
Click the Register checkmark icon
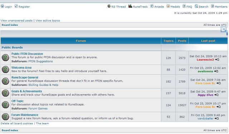point(16,6)
